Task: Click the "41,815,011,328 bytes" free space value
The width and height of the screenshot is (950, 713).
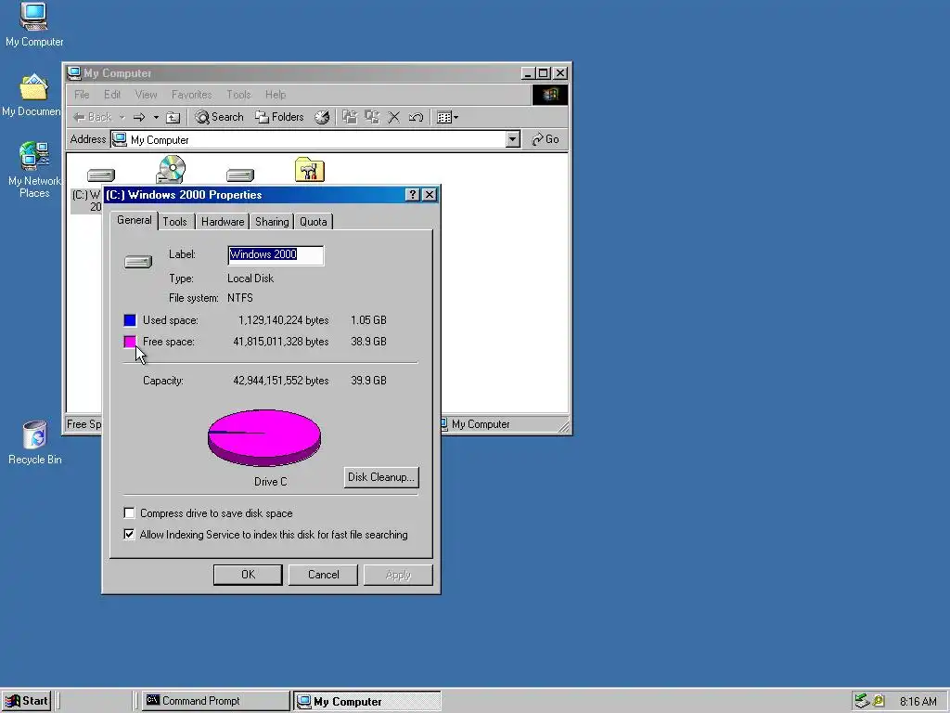Action: click(281, 342)
